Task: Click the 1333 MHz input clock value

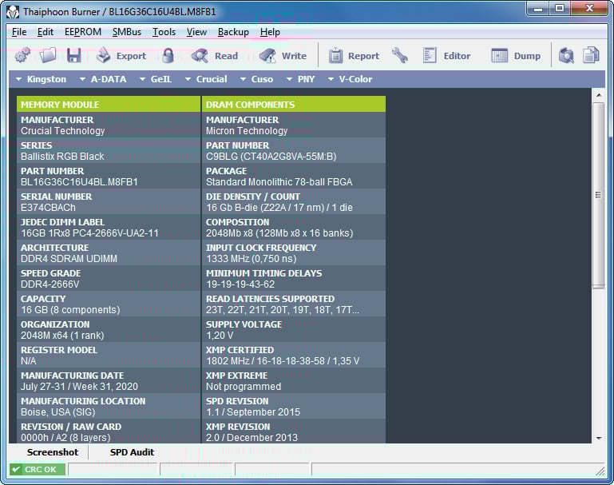Action: (x=251, y=259)
